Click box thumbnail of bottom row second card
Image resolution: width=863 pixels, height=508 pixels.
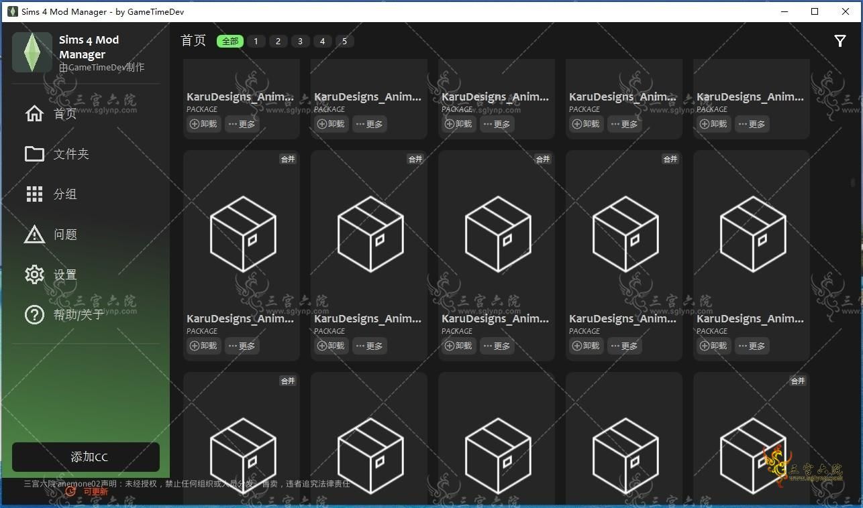370,456
